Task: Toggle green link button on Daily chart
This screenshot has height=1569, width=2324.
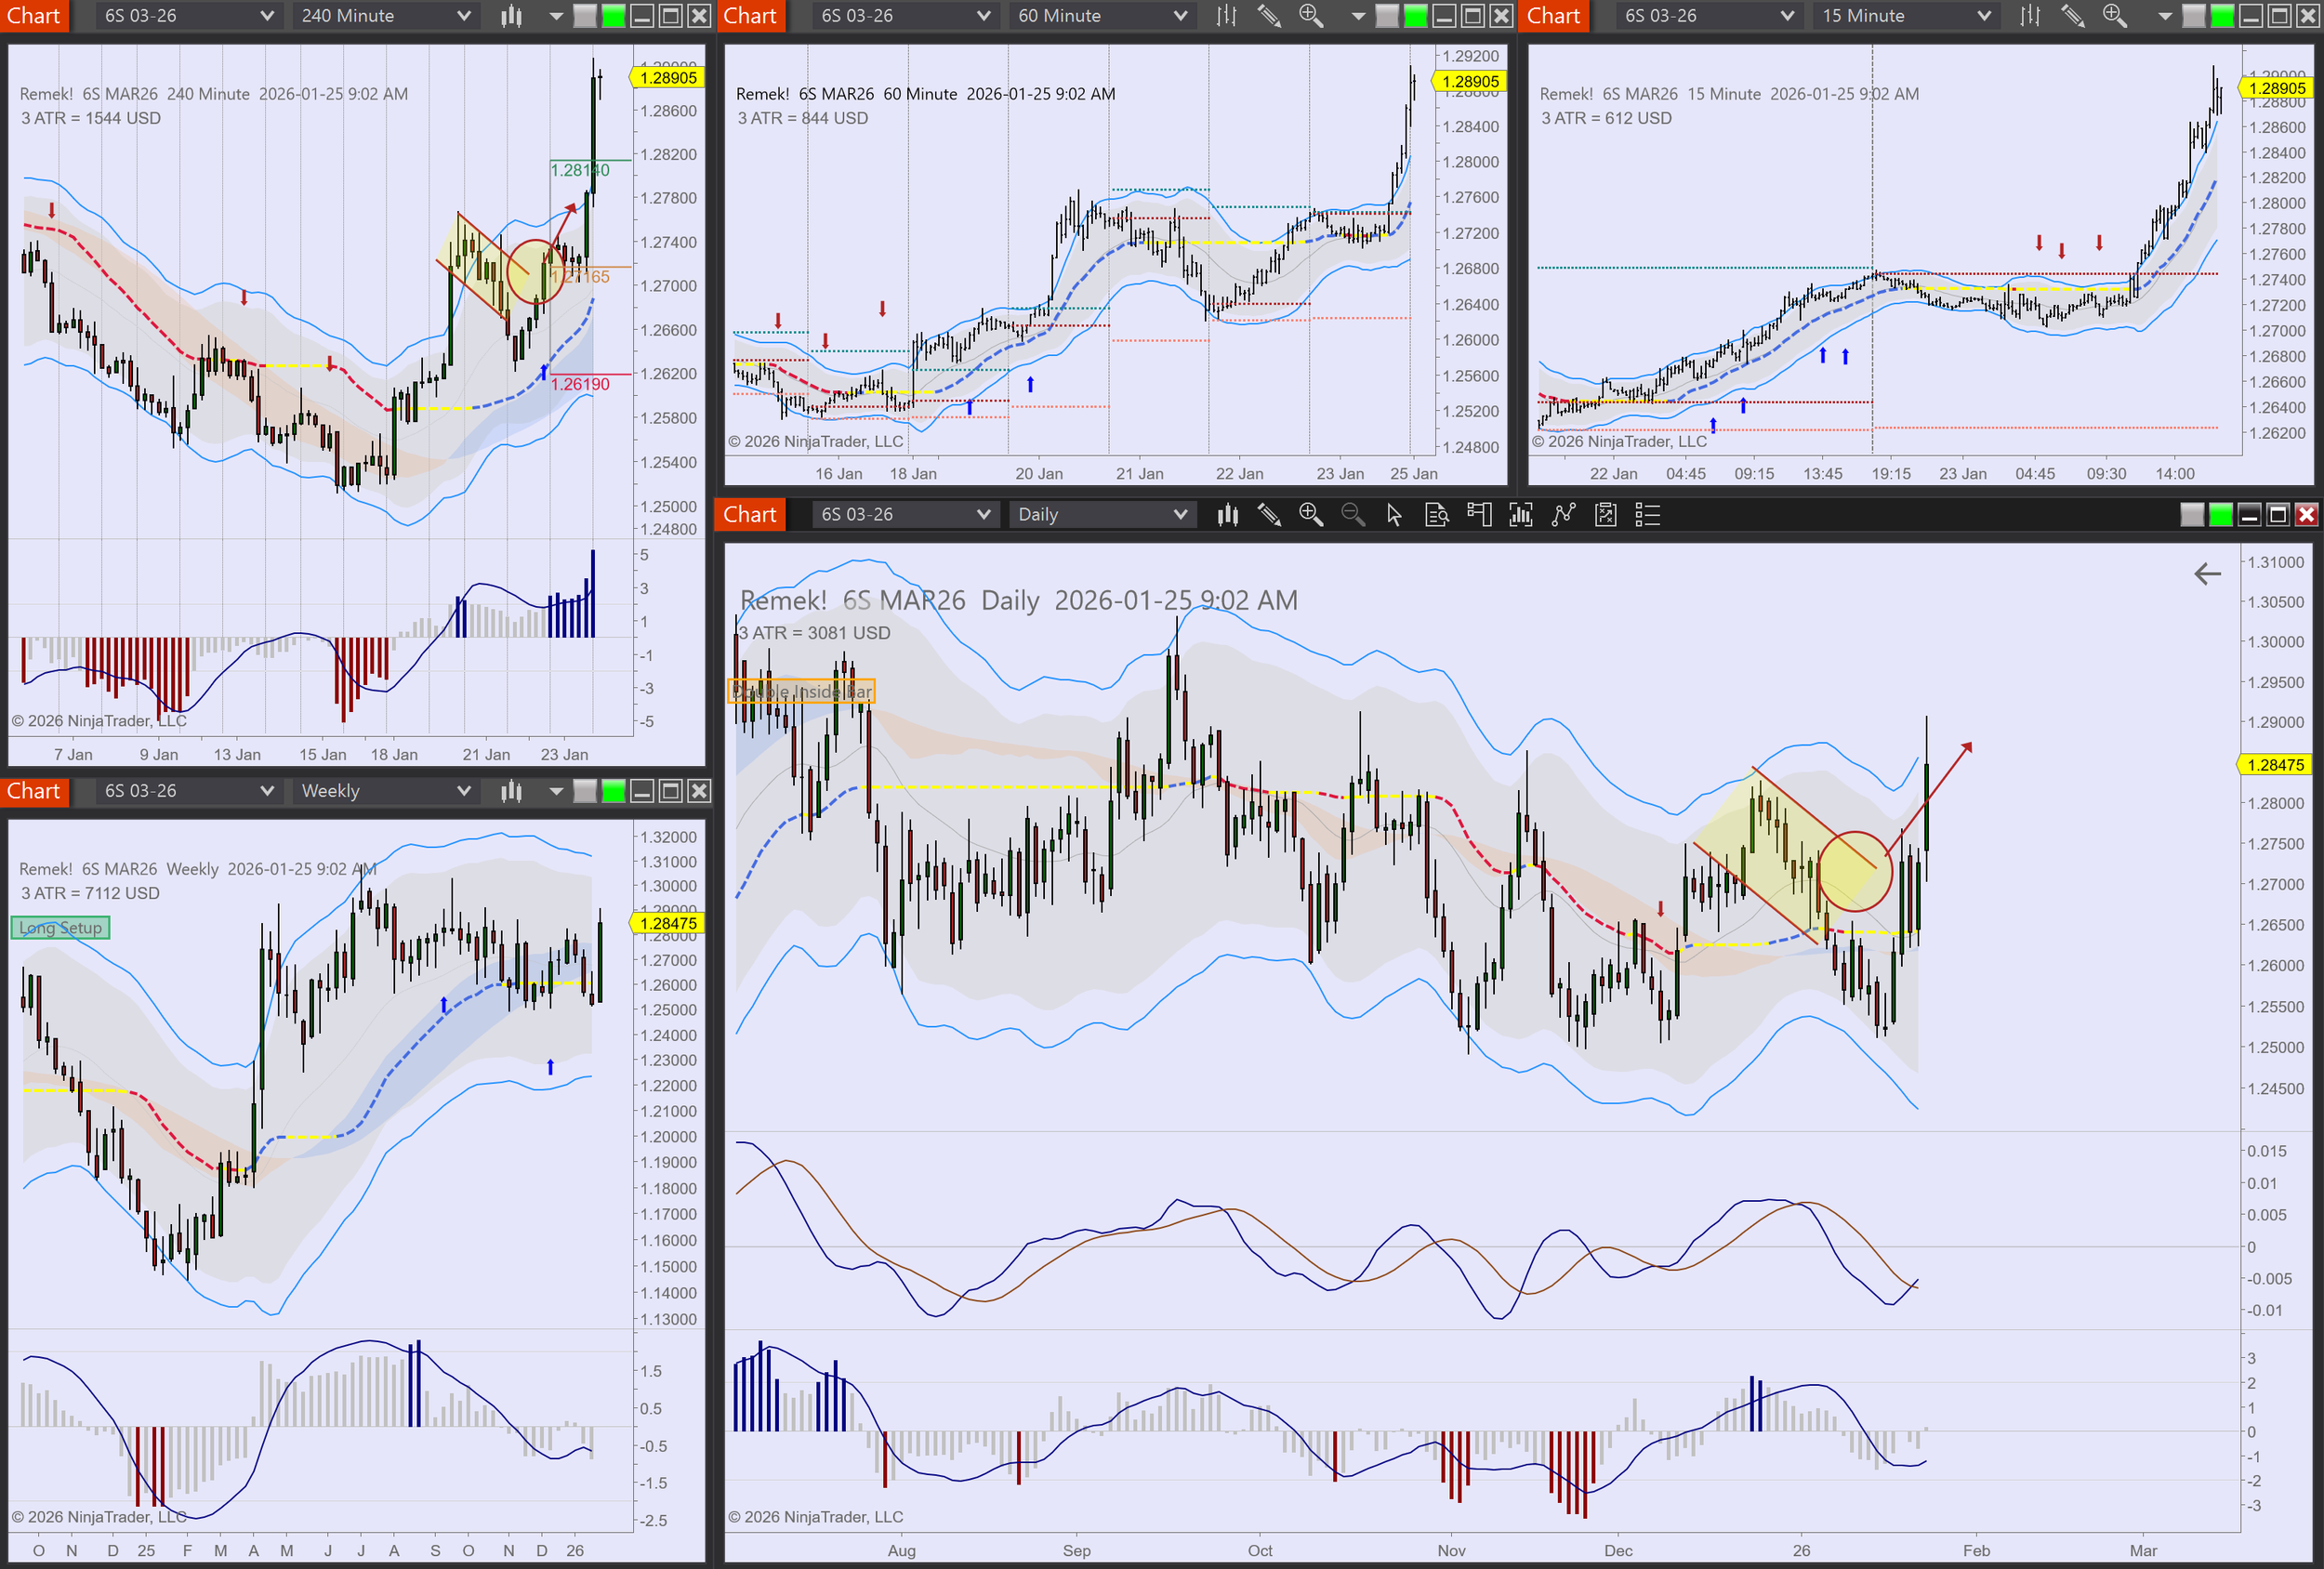Action: coord(2220,515)
